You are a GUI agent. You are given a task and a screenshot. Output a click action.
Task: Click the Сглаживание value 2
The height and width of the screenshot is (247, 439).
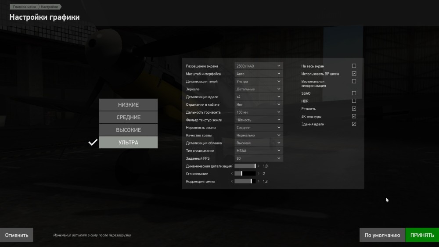264,174
